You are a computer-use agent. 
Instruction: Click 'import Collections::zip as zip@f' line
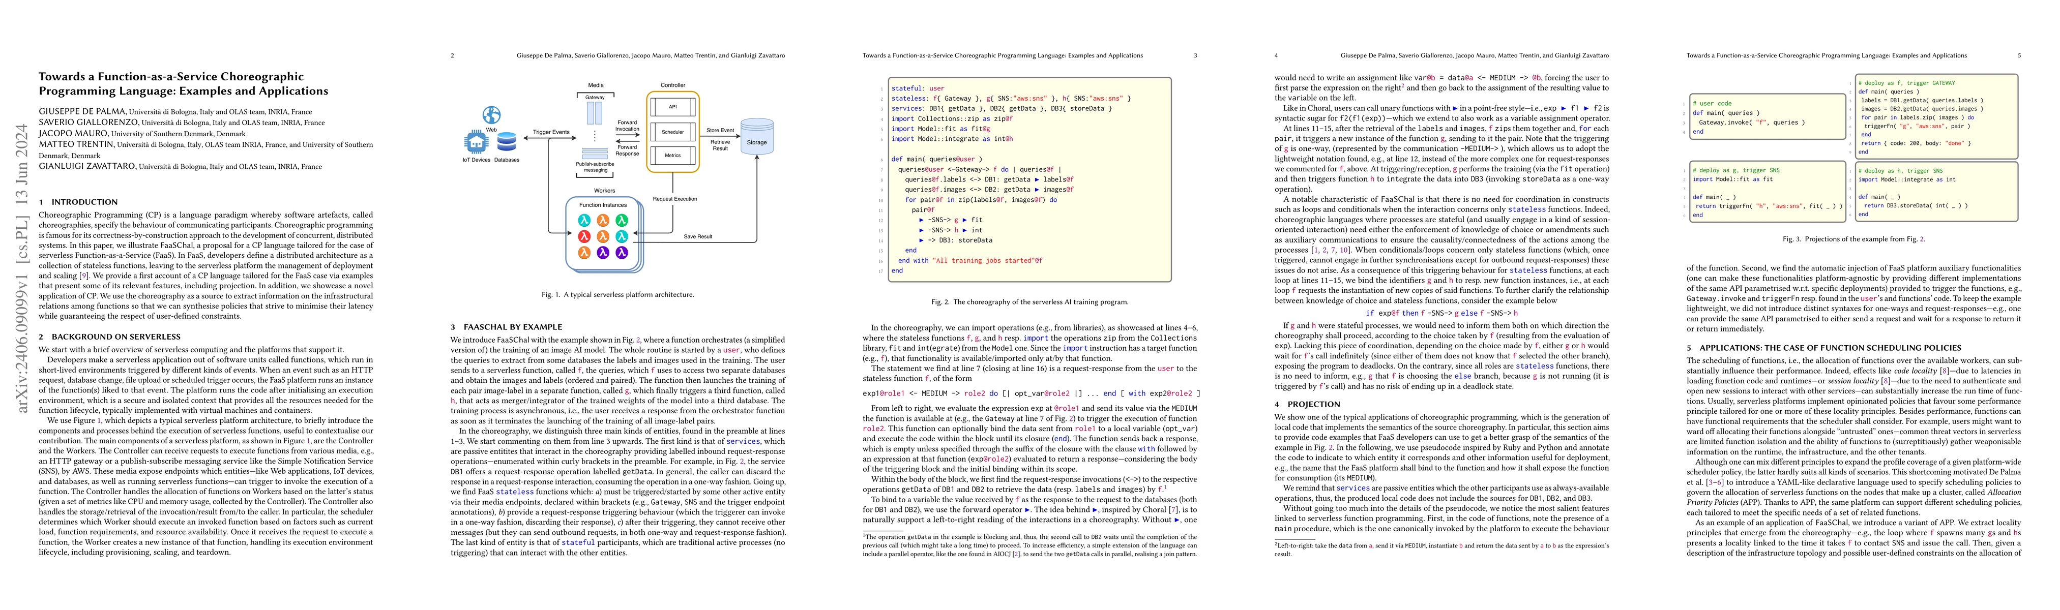(952, 118)
